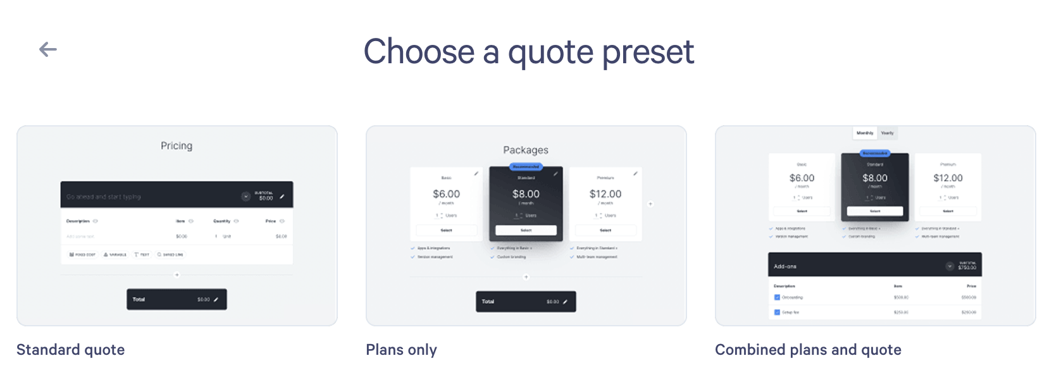Toggle the eye icon next to Description column
Viewport: 1054px width, 382px height.
pyautogui.click(x=96, y=221)
